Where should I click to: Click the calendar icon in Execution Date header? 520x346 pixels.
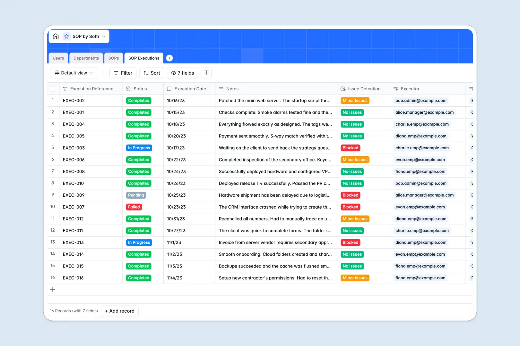tap(169, 88)
